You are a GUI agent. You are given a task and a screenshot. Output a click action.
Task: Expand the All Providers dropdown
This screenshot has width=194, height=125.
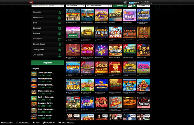tap(75, 5)
